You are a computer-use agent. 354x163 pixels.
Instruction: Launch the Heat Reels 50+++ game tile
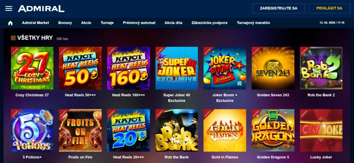click(80, 68)
